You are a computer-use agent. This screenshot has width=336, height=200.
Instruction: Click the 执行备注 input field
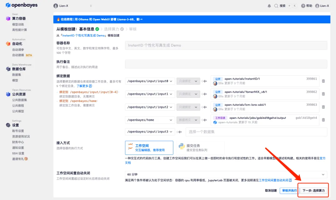coord(226,64)
